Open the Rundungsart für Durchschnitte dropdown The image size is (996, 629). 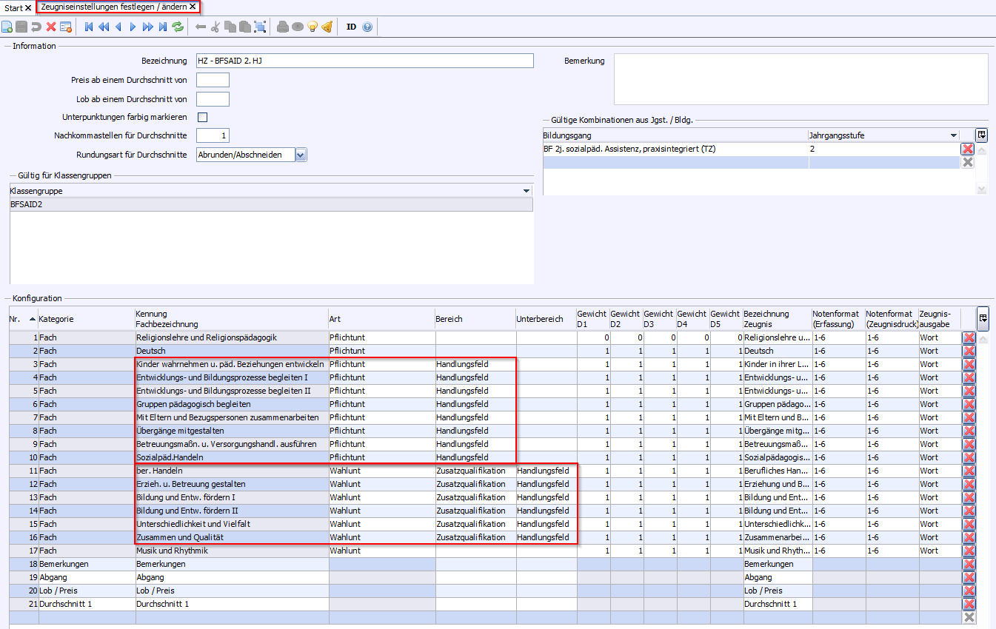(300, 155)
